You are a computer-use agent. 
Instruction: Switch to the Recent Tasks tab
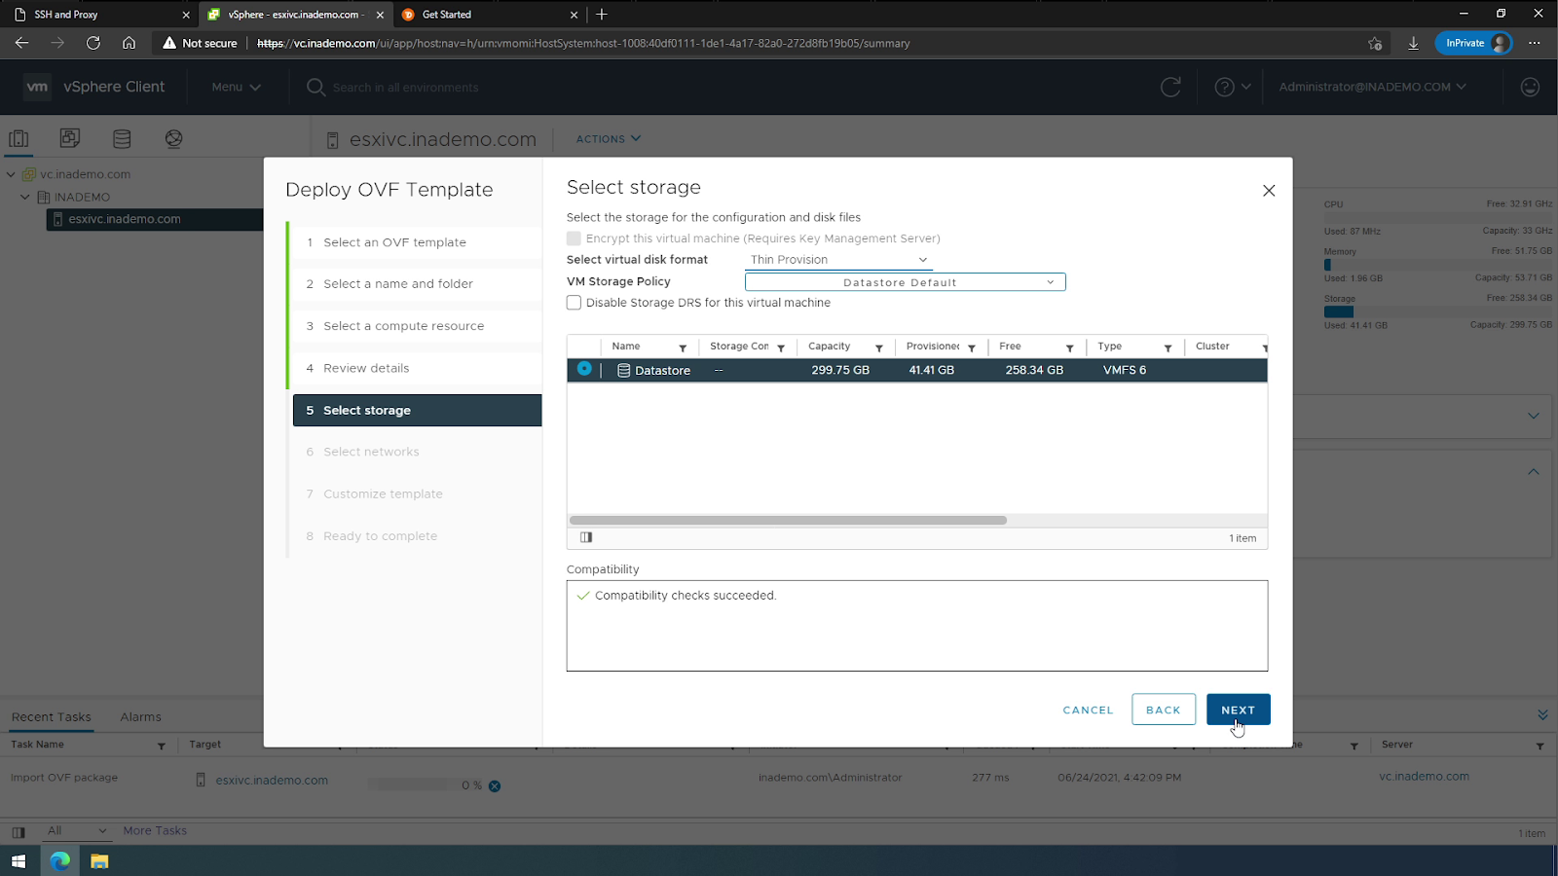tap(52, 717)
